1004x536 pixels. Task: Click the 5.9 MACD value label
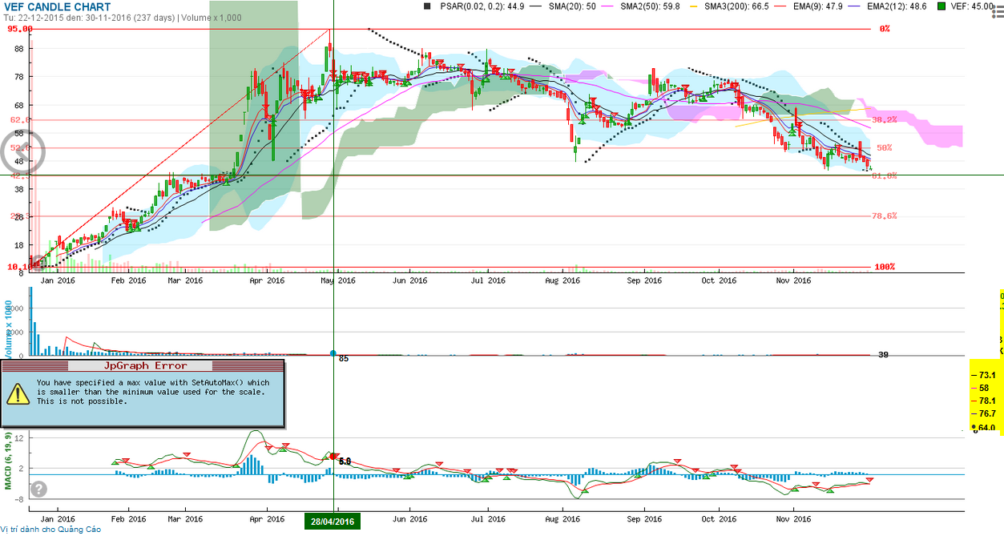pyautogui.click(x=345, y=461)
